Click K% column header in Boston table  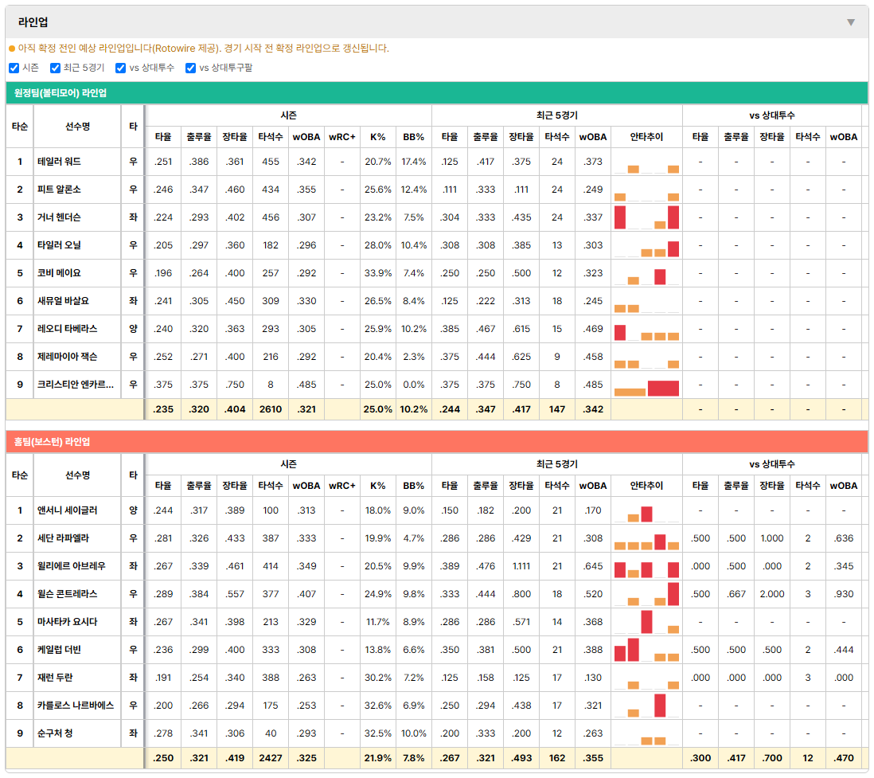coord(378,486)
